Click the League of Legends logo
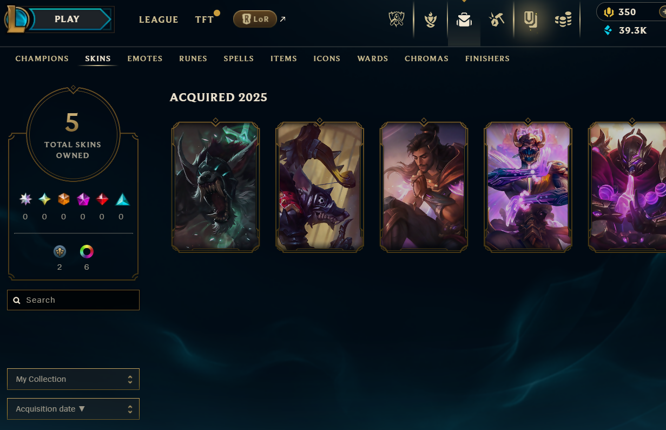 (17, 19)
